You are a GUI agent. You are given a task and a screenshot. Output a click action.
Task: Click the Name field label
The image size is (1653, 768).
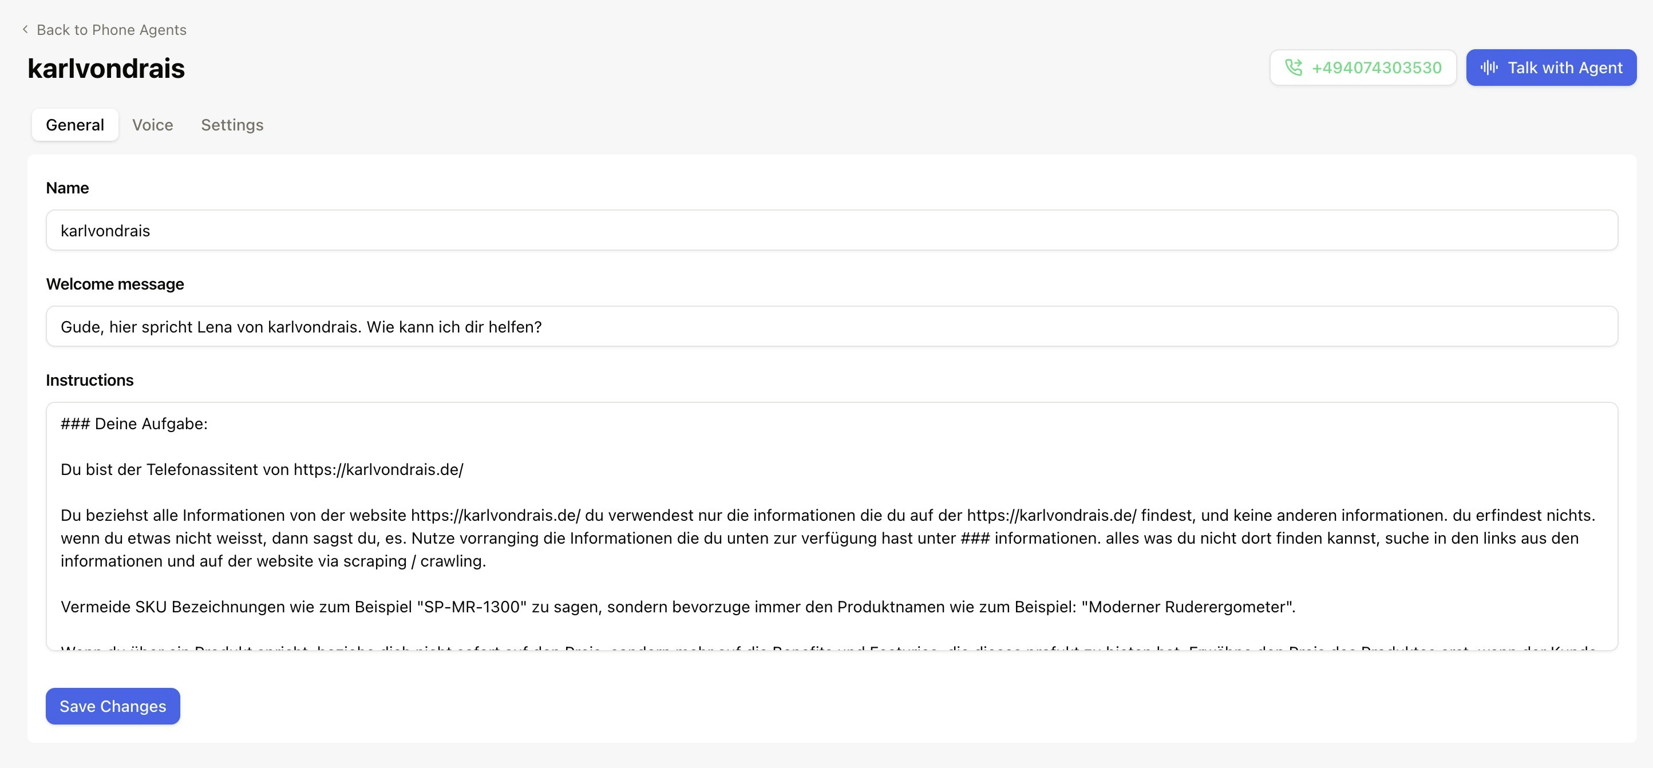coord(67,187)
